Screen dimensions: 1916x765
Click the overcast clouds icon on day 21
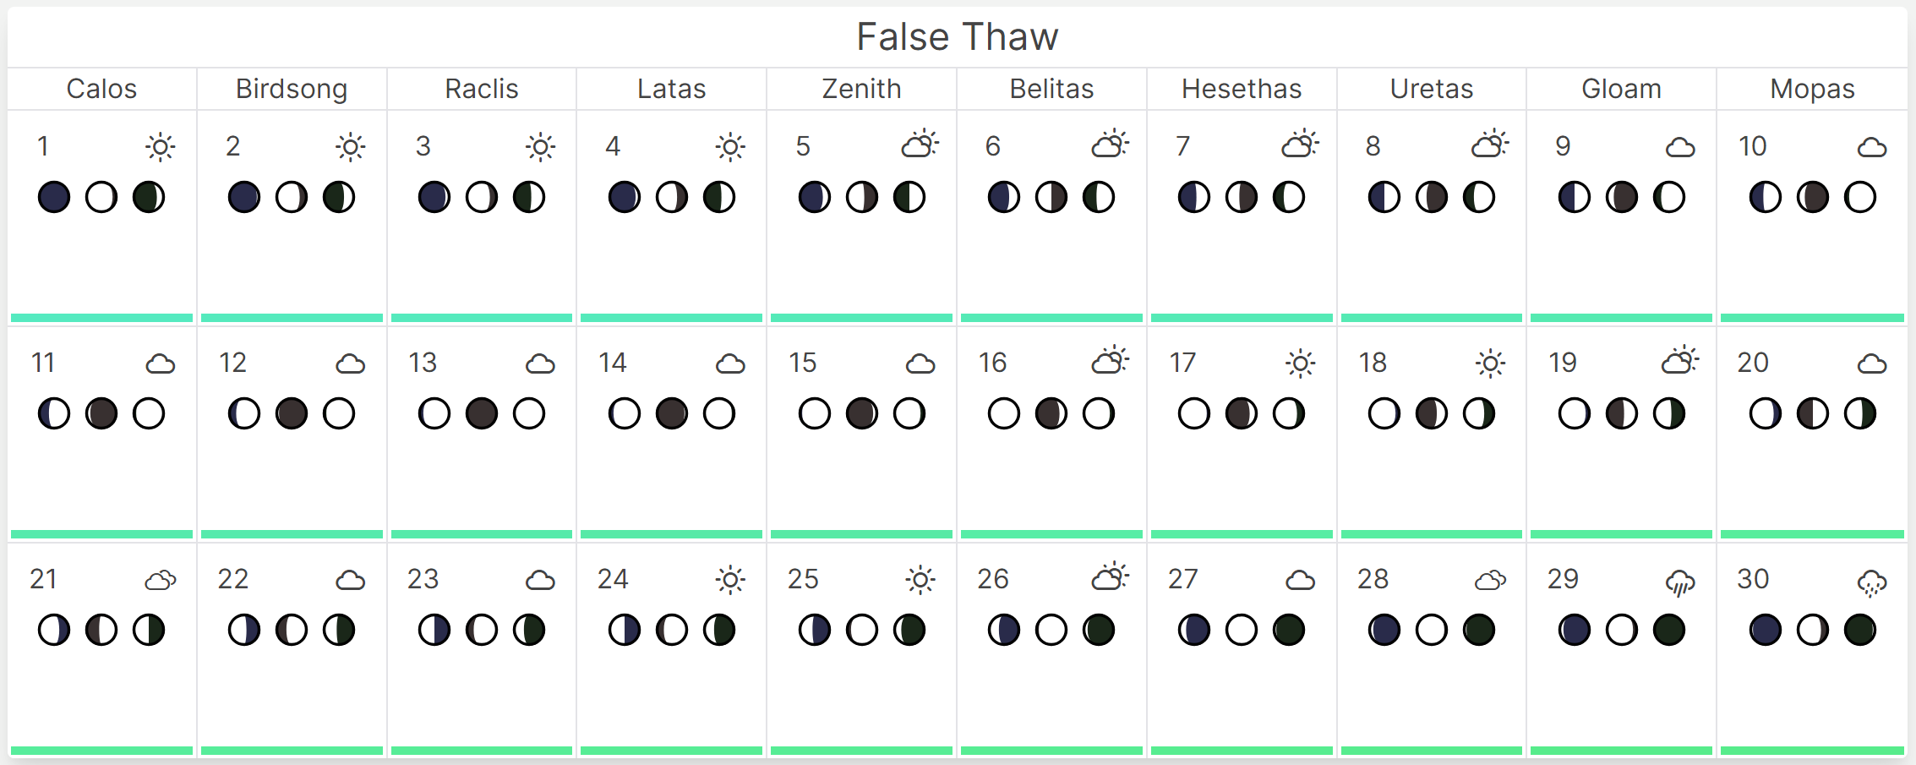click(x=160, y=580)
